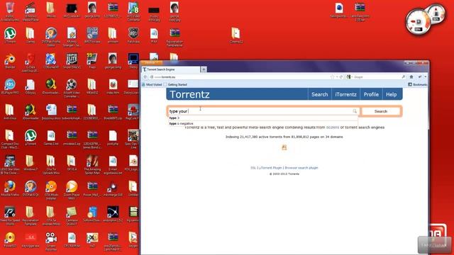Select the Fraps desktop icon
Image resolution: width=454 pixels, height=255 pixels.
click(x=92, y=62)
